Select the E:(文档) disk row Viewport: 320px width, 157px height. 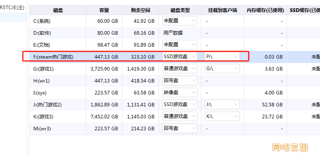click(x=175, y=45)
